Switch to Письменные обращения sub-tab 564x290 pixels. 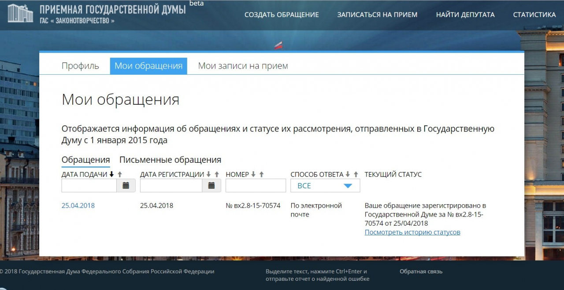coord(170,160)
